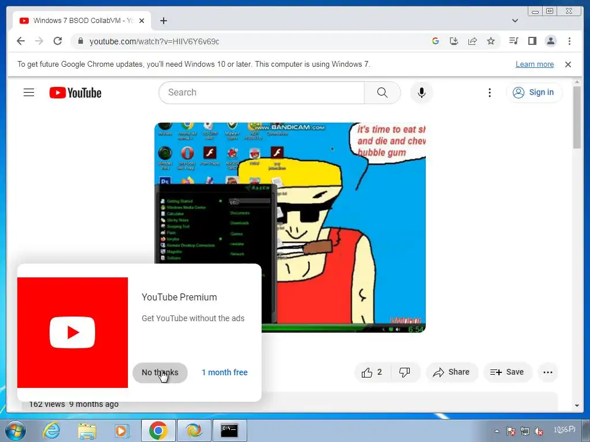Go back to the previous page
The width and height of the screenshot is (590, 442).
[21, 41]
